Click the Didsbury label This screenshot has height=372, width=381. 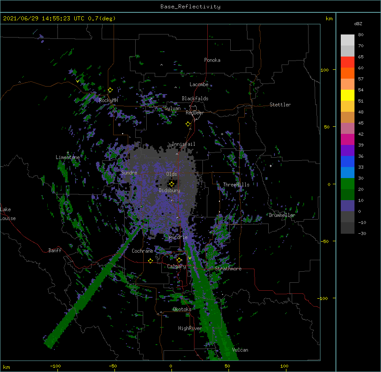click(170, 190)
